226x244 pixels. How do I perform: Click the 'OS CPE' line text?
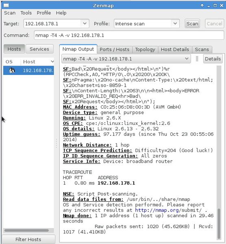point(117,123)
